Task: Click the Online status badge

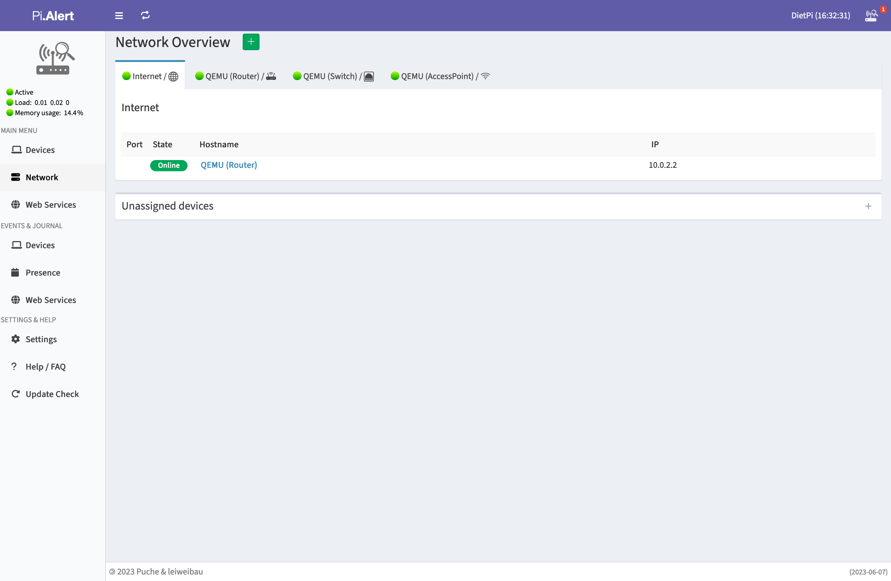Action: pyautogui.click(x=169, y=165)
